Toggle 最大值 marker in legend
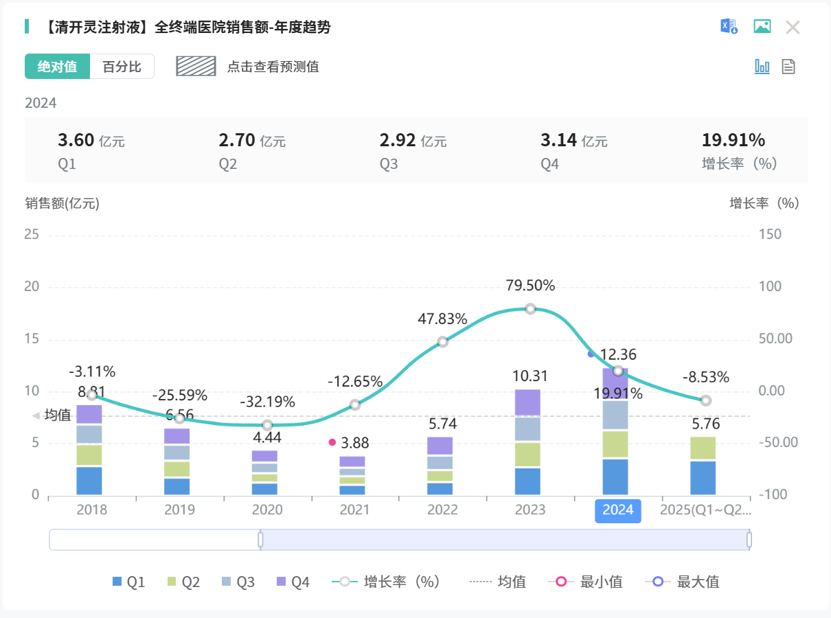Viewport: 831px width, 618px height. tap(683, 582)
